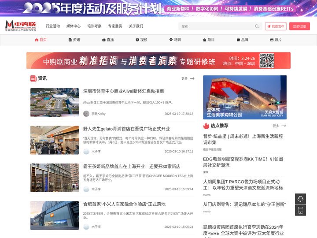The height and width of the screenshot is (238, 317).
Task: Open the 天府大悦城 advertisement image
Action: pos(245,97)
